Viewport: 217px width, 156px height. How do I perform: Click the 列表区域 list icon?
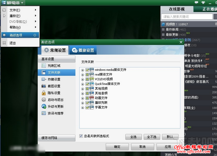click(x=44, y=66)
